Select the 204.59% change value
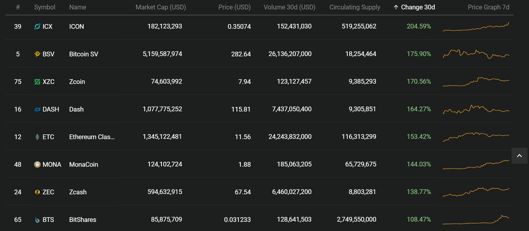The height and width of the screenshot is (231, 529). (x=419, y=26)
